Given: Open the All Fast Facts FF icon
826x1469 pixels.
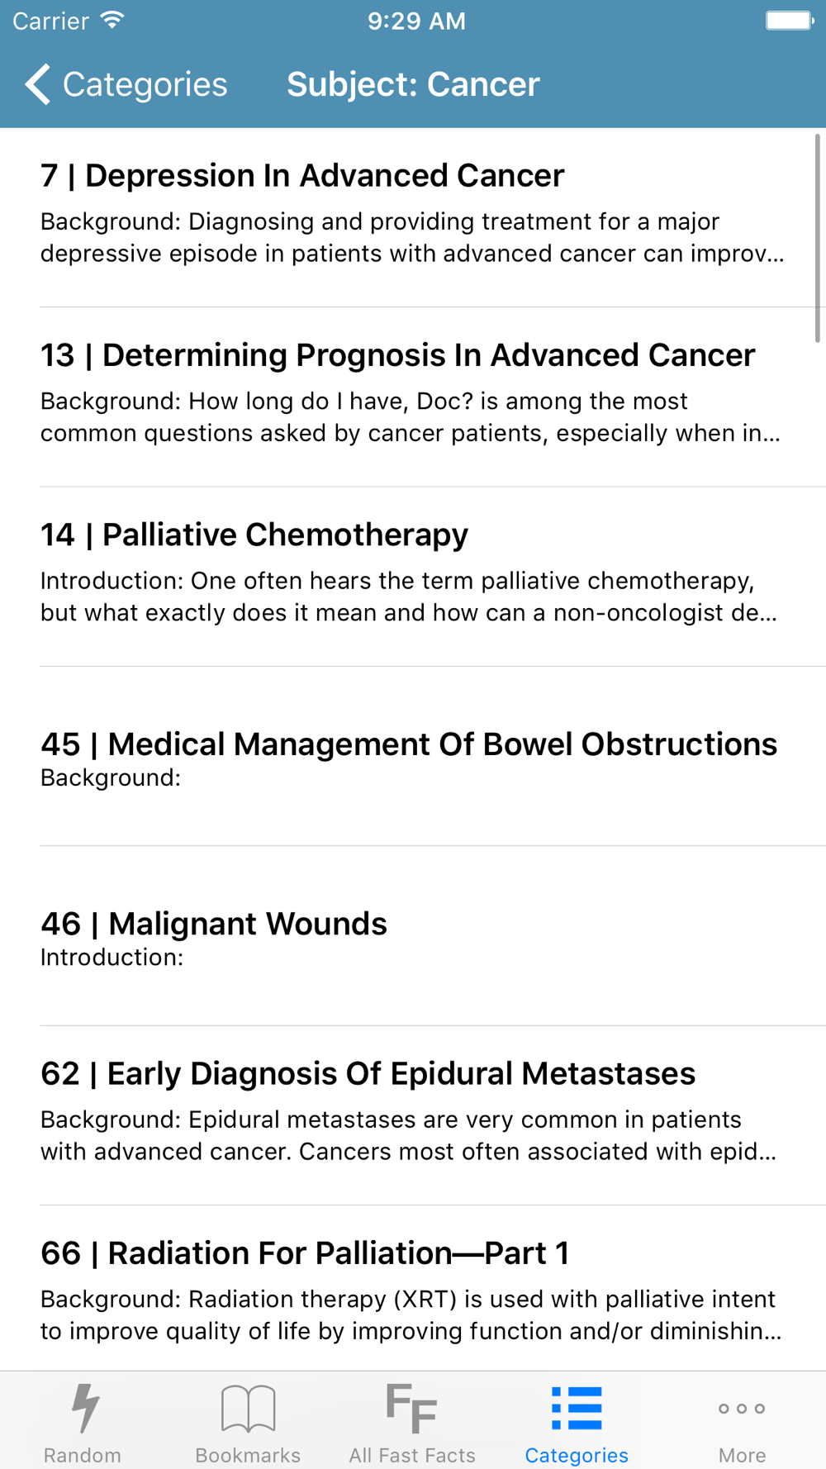Looking at the screenshot, I should [x=411, y=1407].
